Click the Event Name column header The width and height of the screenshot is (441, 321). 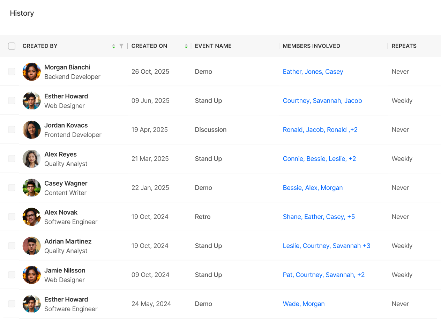pos(213,46)
